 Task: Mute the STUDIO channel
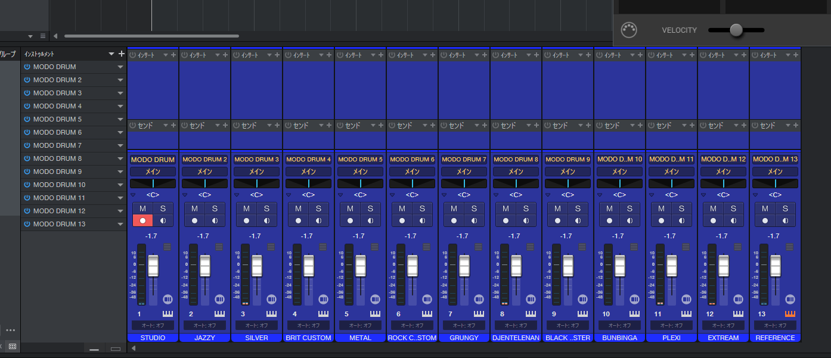[x=143, y=208]
